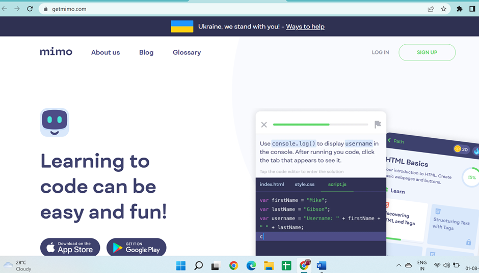Click the Ukraine flag image
This screenshot has width=479, height=273.
tap(182, 26)
